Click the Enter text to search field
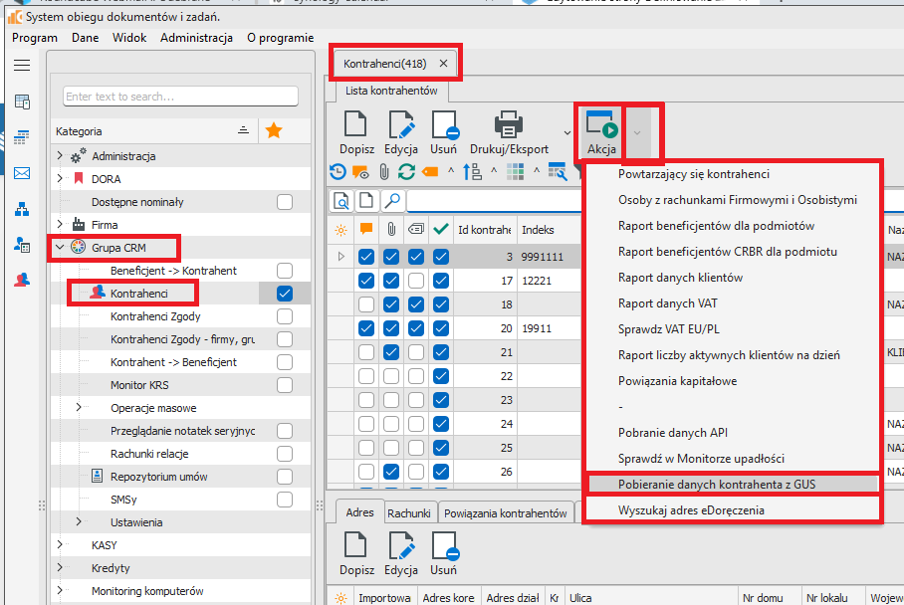Screen dimensions: 904x605 180,97
